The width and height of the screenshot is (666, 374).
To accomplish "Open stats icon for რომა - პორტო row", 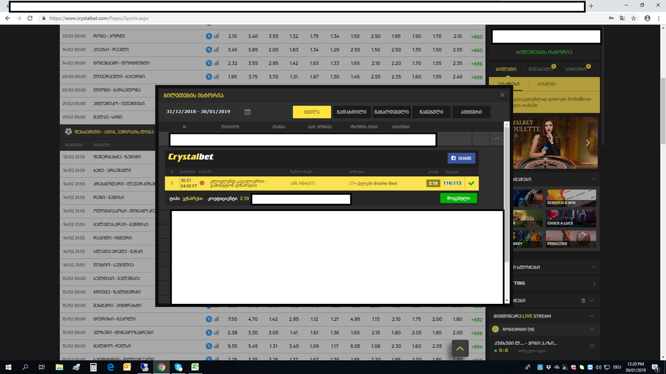I will pyautogui.click(x=216, y=36).
